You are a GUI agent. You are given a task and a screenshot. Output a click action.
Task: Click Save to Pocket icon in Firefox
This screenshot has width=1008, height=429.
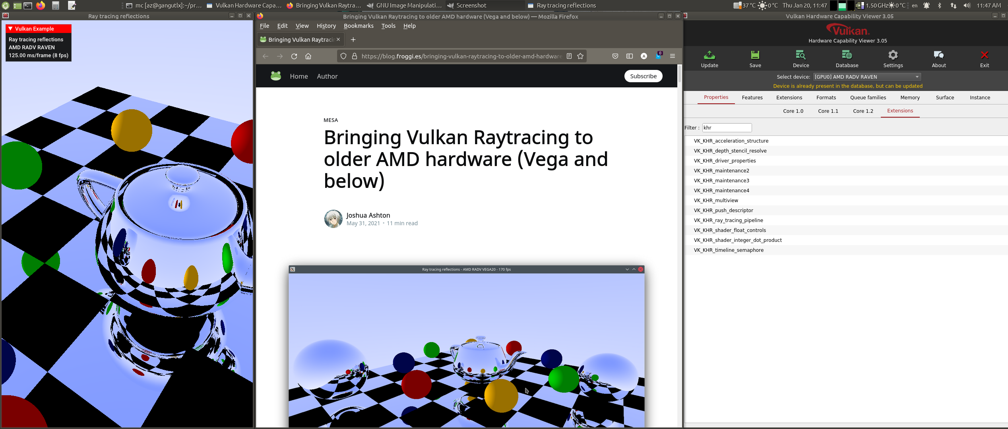[615, 56]
